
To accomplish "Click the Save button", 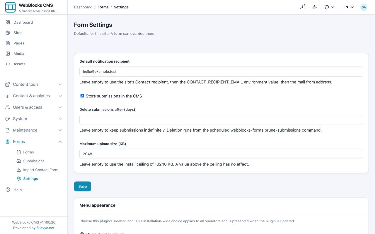I will [x=82, y=186].
